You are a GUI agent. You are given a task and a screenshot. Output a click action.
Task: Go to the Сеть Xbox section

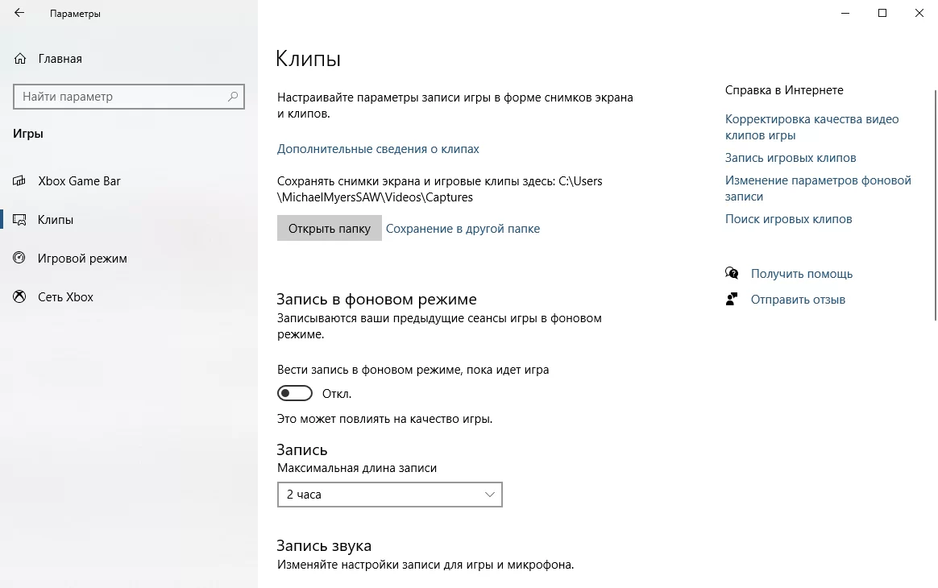point(65,297)
